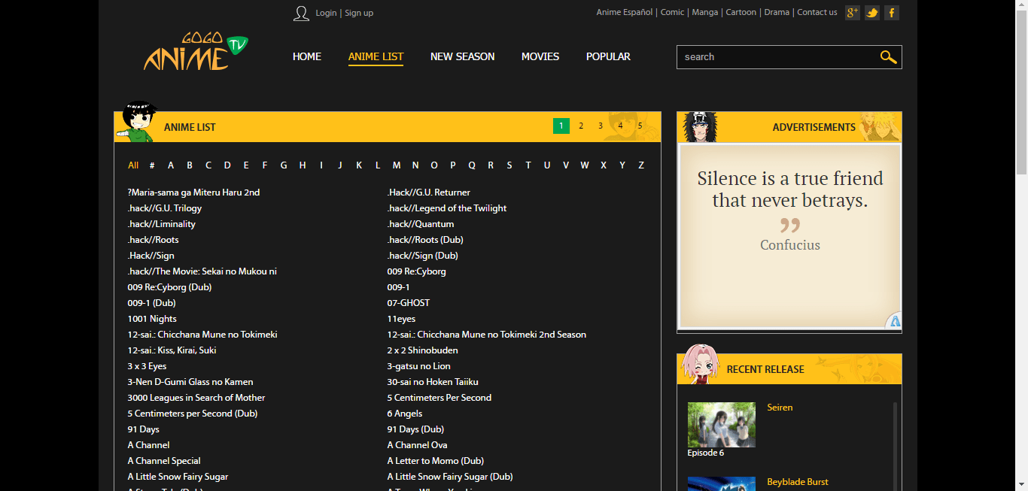This screenshot has width=1028, height=491.
Task: Click the Rock Lee chibi icon on Anime List header
Action: [135, 122]
